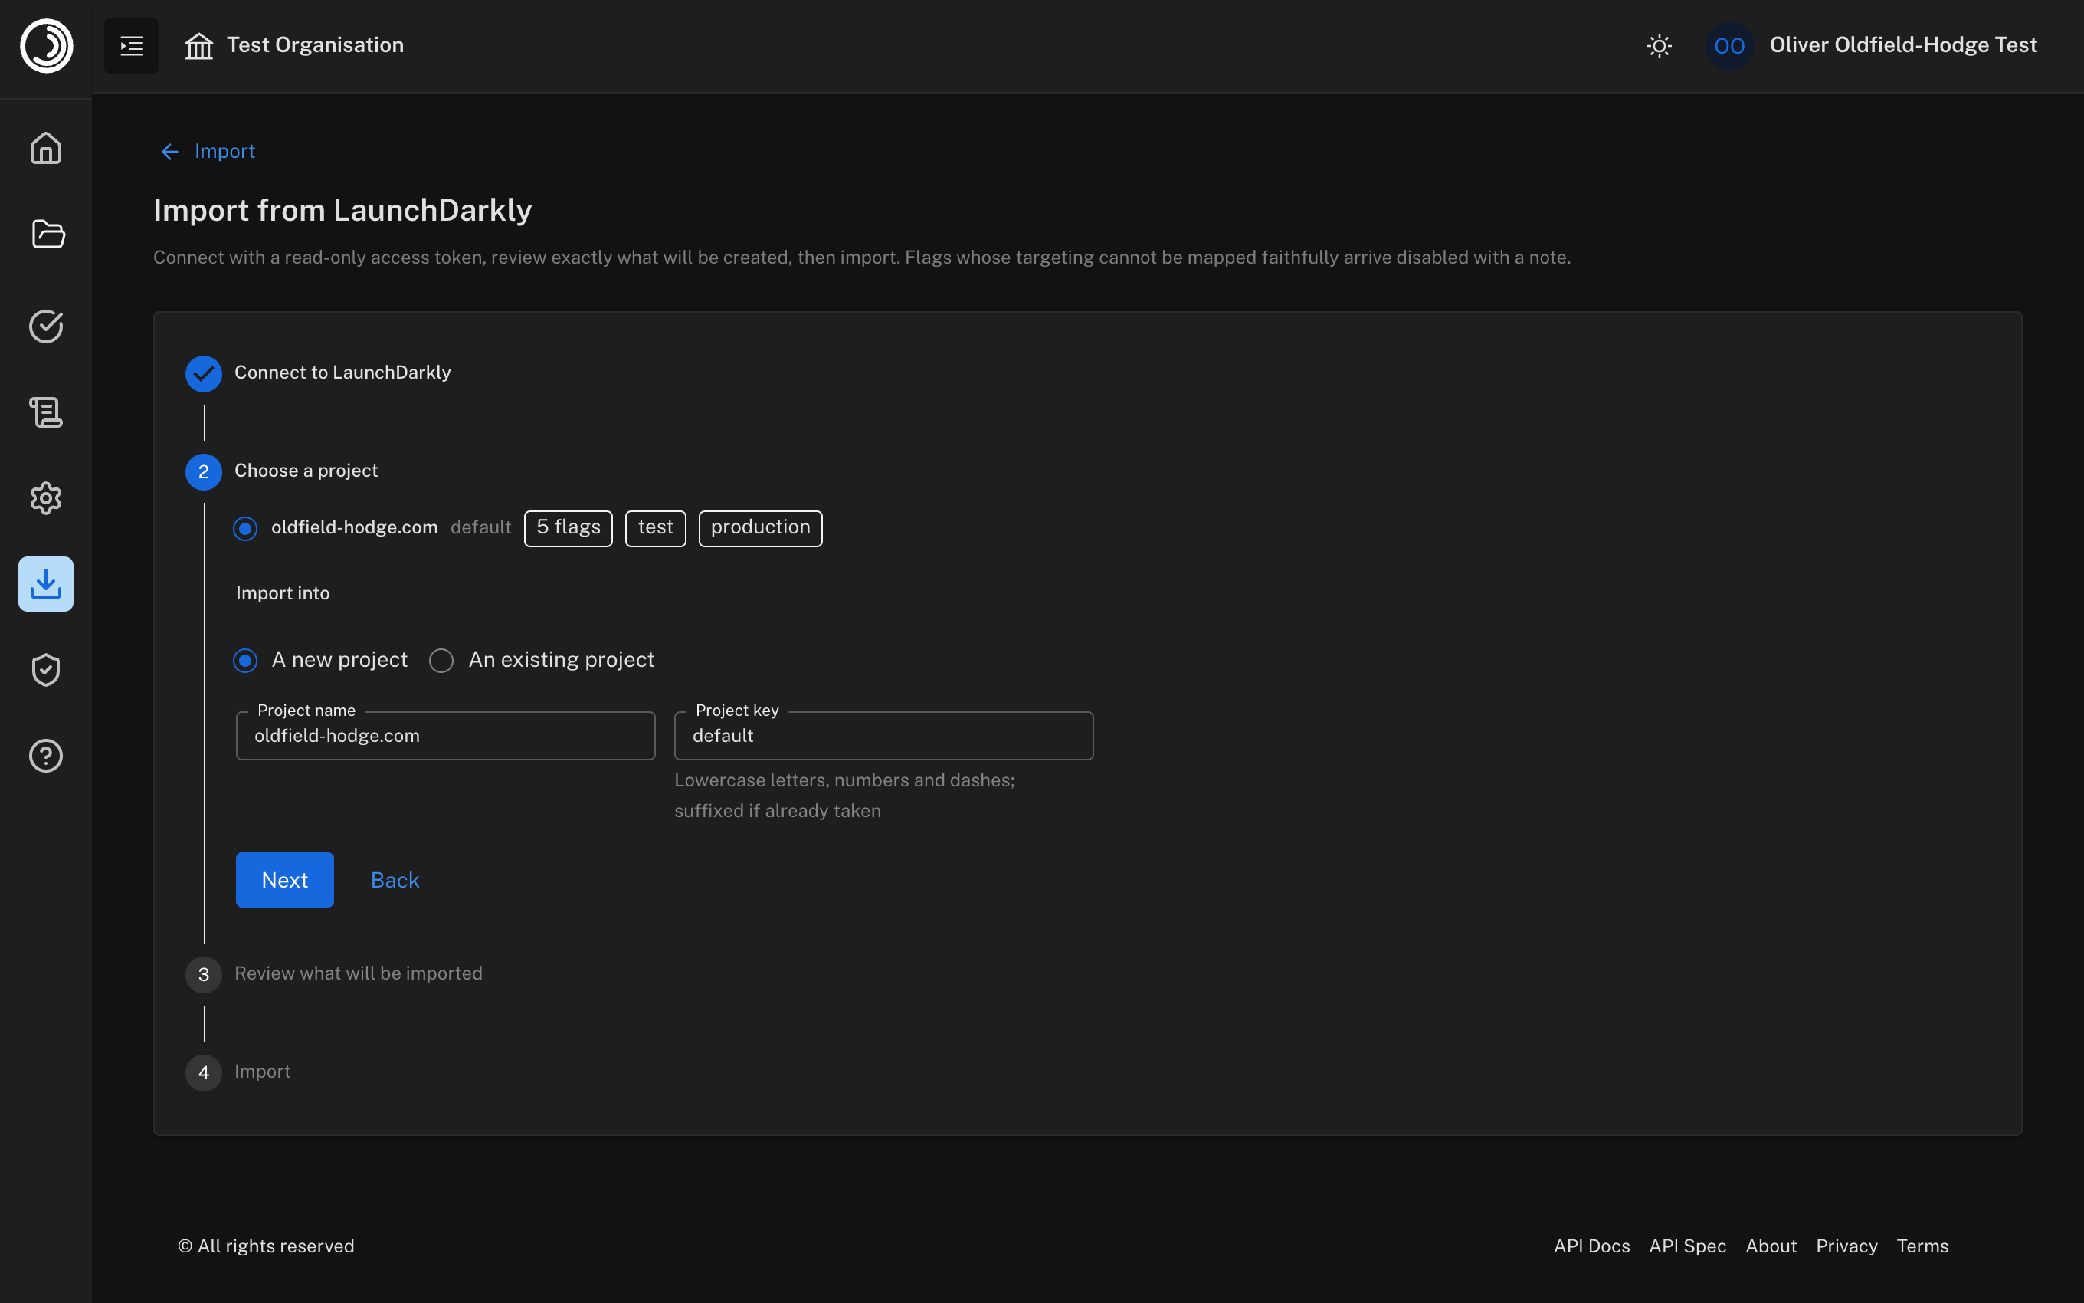Open Settings gear in the sidebar
2084x1303 pixels.
click(46, 498)
